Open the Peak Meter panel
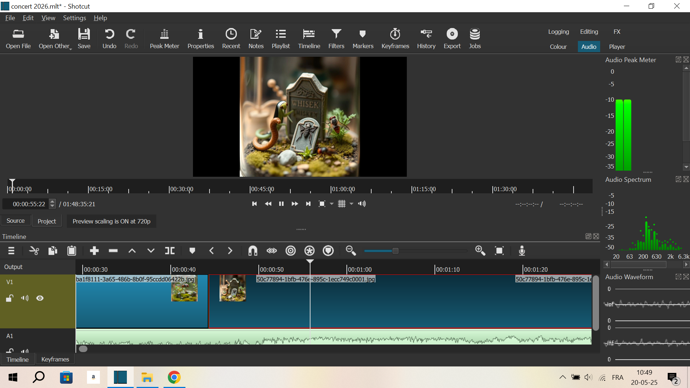 [x=164, y=38]
